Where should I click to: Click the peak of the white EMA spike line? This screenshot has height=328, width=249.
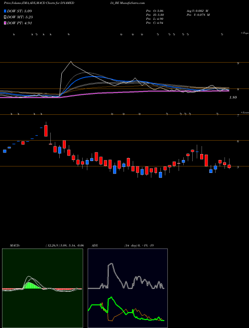(71, 62)
